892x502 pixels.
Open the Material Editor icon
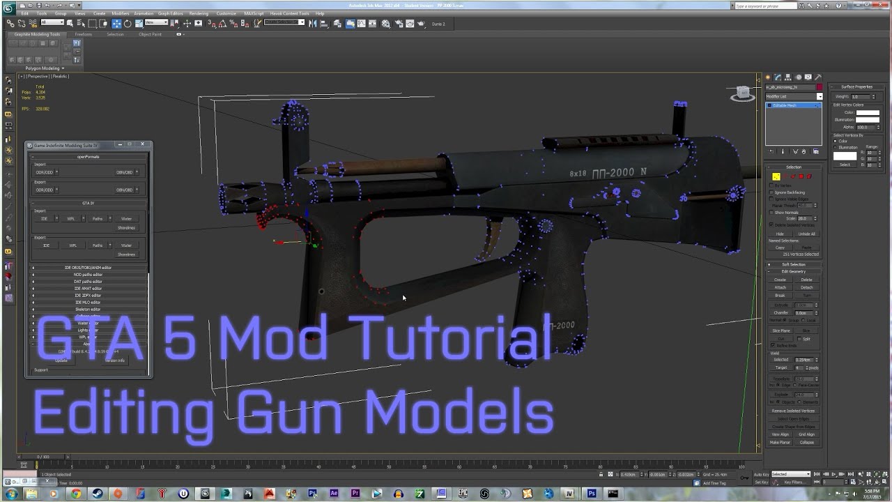385,24
